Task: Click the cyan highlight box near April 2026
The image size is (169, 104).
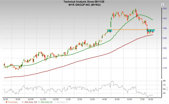Action: point(110,31)
